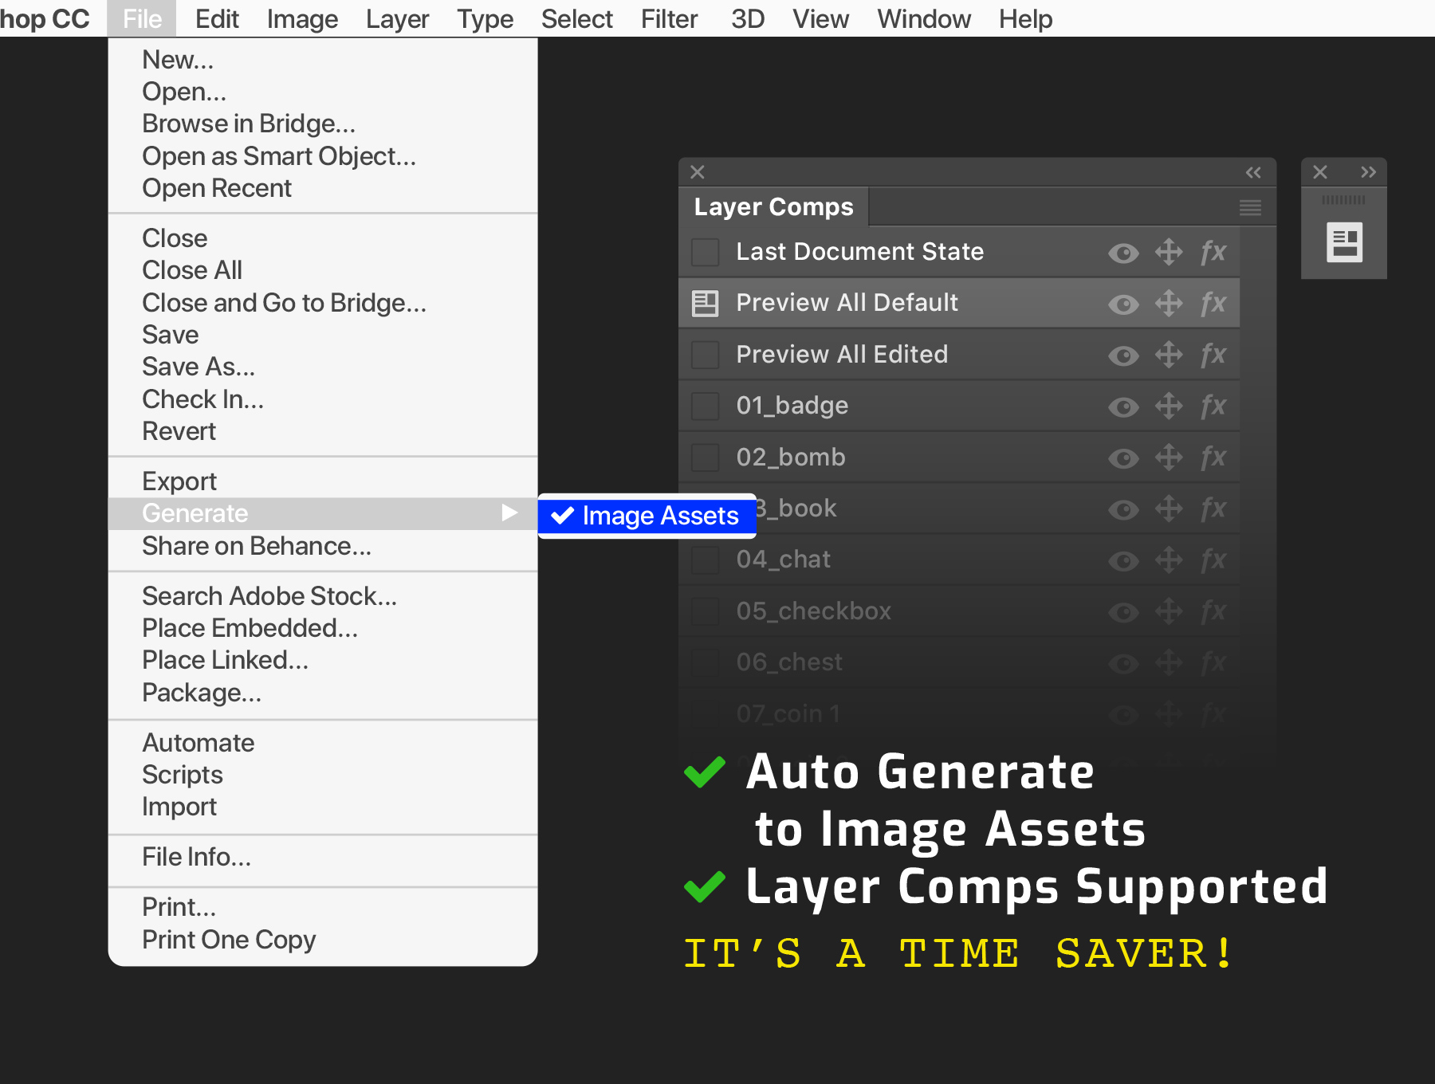Choose Place Embedded... entry
1435x1084 pixels.
point(323,628)
